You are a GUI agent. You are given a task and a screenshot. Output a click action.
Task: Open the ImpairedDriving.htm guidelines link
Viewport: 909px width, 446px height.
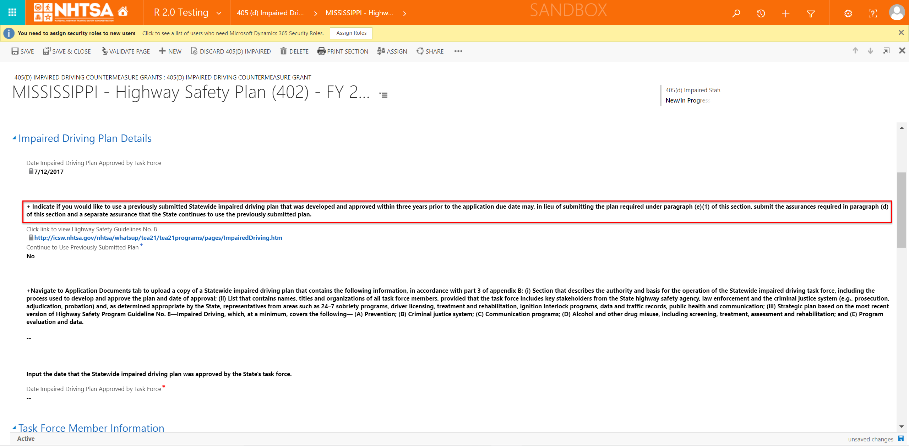point(158,238)
